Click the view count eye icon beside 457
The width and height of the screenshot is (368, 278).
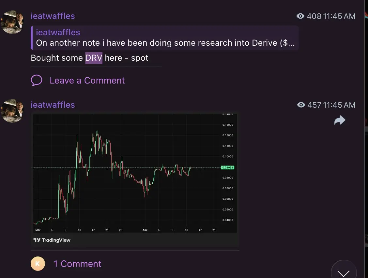[x=301, y=105]
